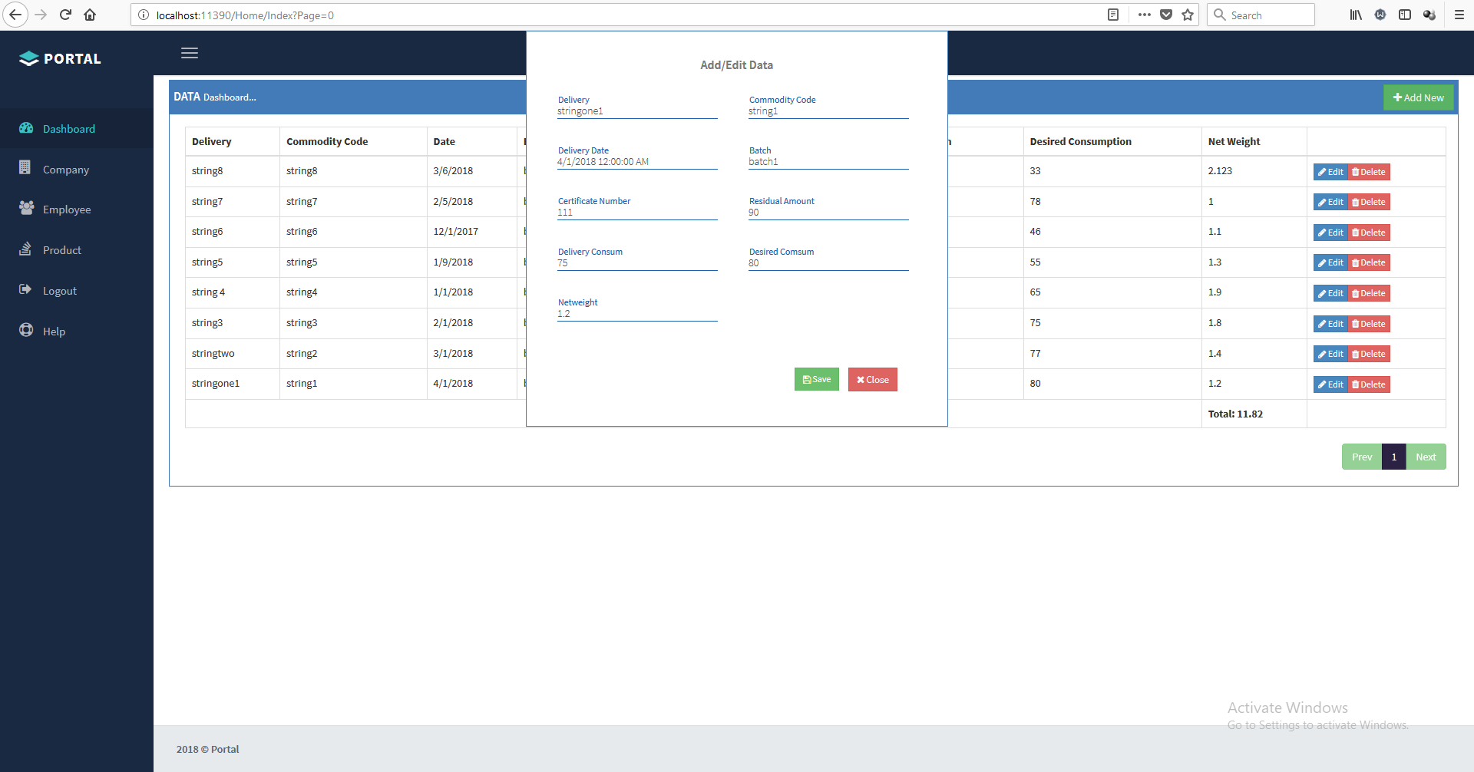1474x772 pixels.
Task: Click the Portal logo icon
Action: click(x=28, y=59)
